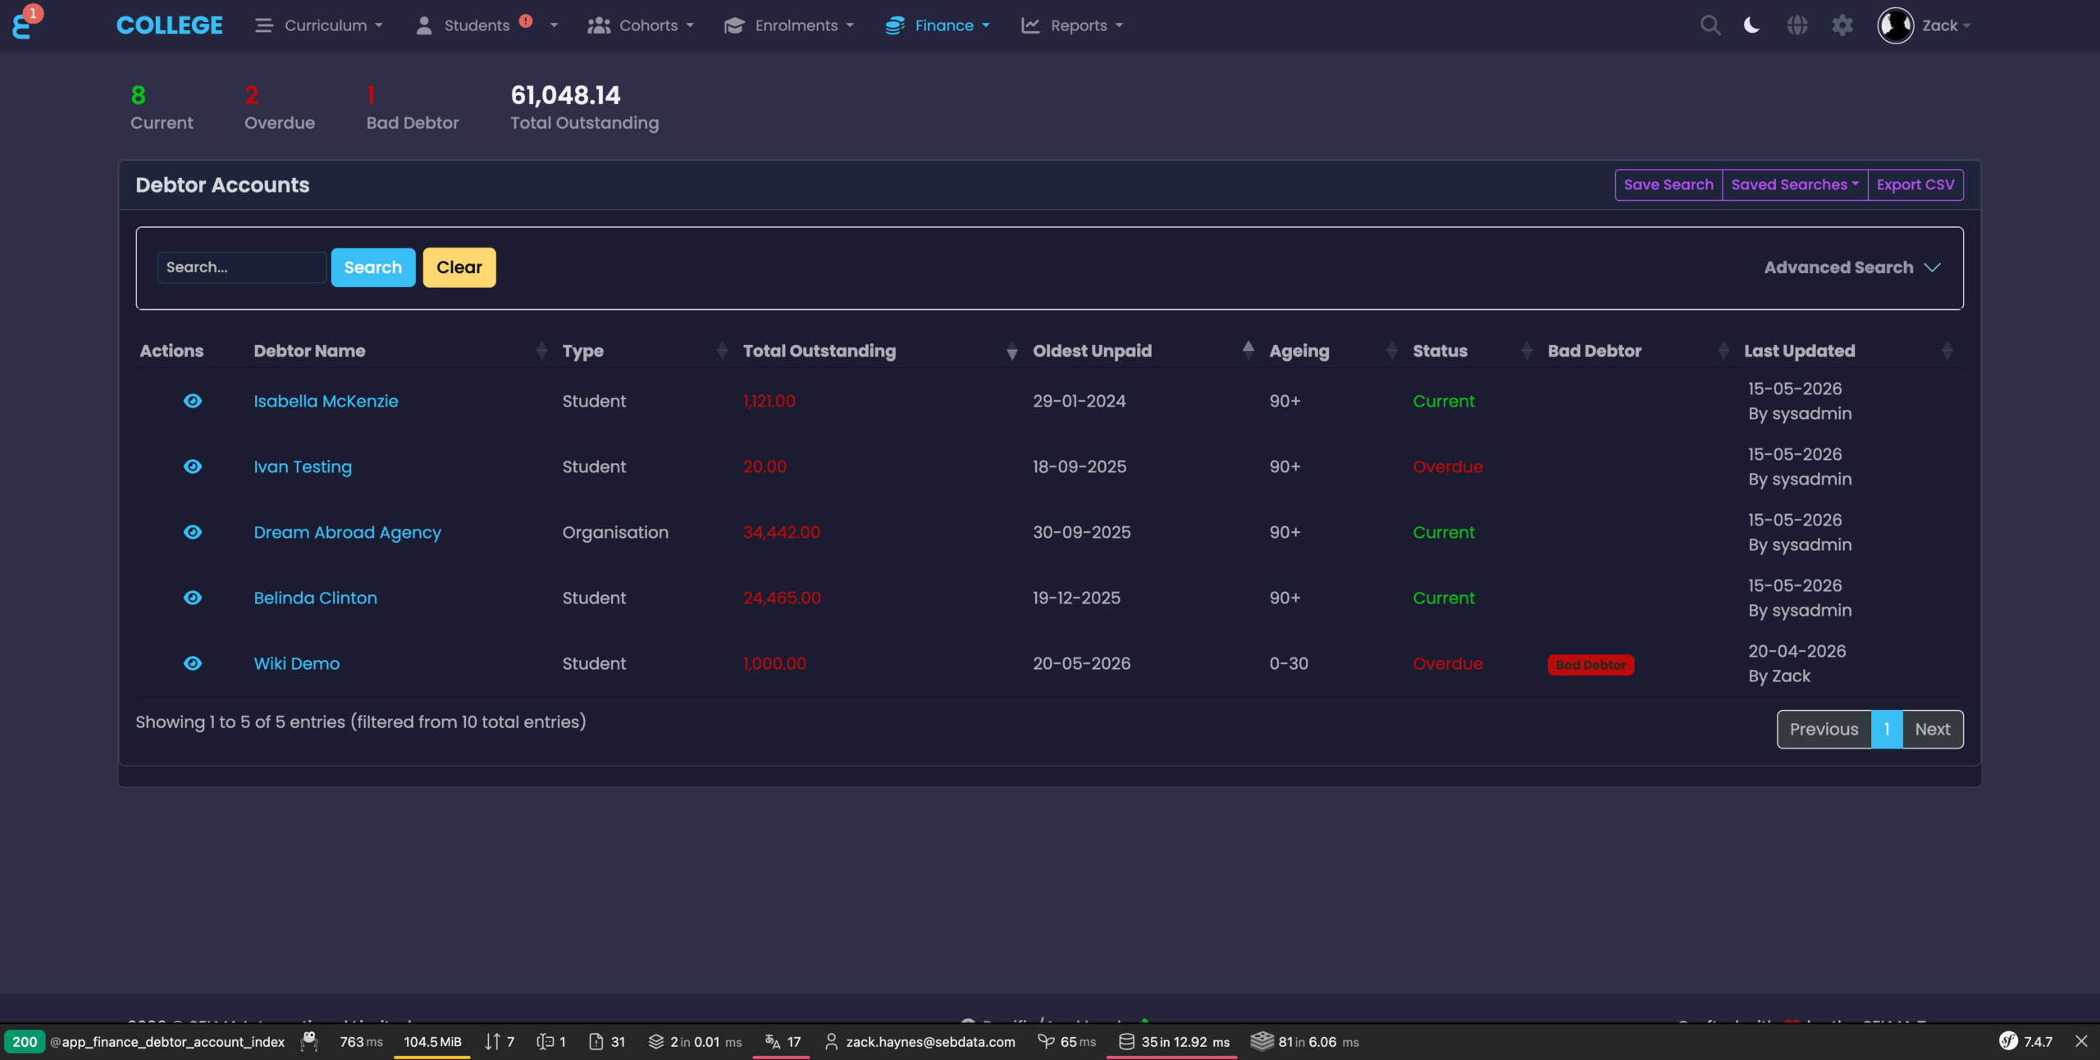Click the 200 status code badge
The width and height of the screenshot is (2100, 1060).
pyautogui.click(x=25, y=1041)
